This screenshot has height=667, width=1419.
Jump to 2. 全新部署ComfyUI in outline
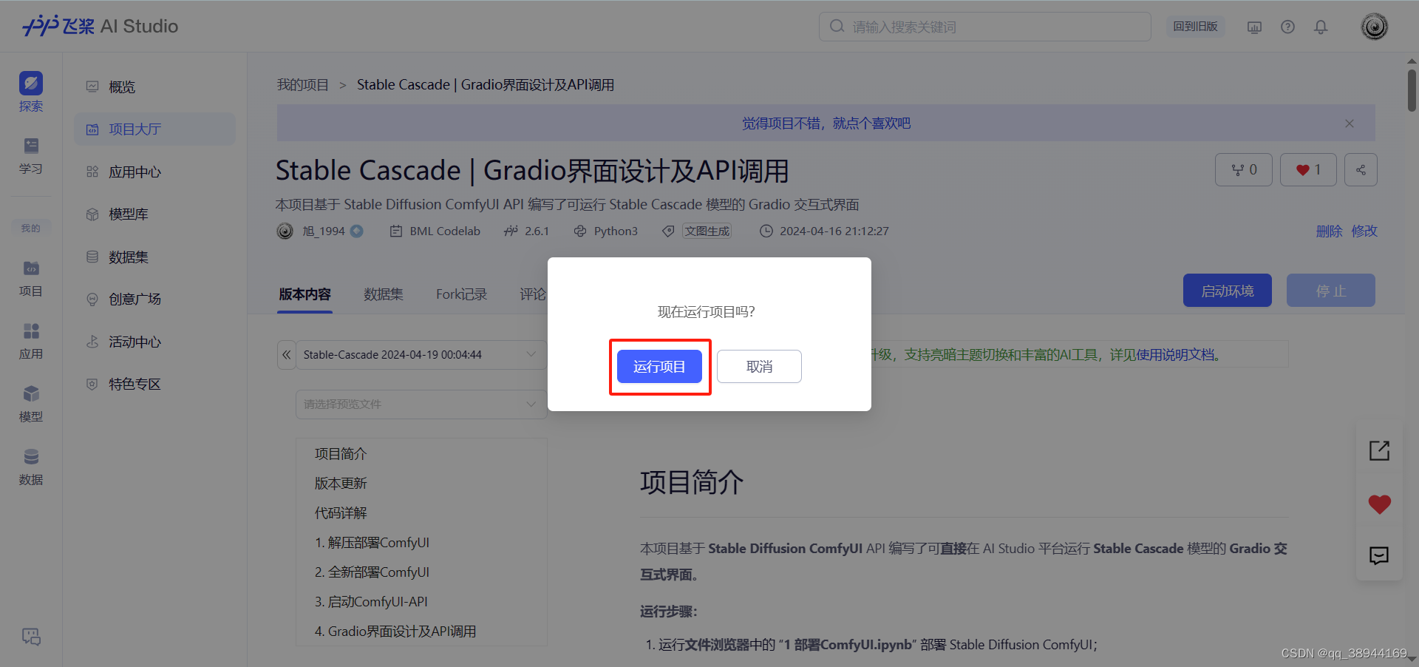[372, 572]
